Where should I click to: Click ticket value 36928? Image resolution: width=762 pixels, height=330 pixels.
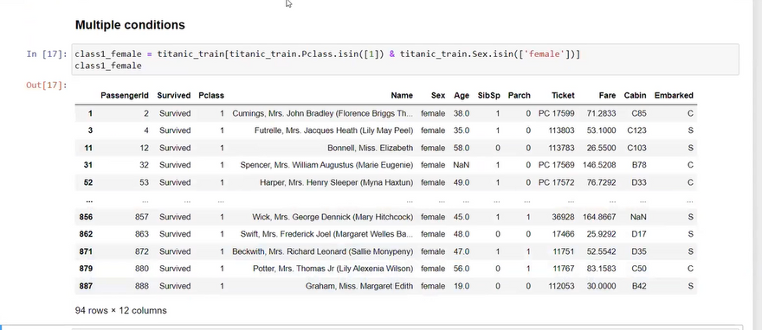[563, 217]
